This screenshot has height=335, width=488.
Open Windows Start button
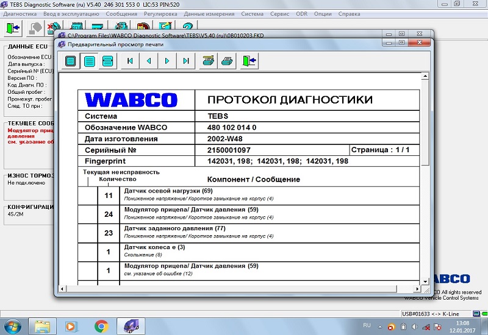(x=13, y=326)
